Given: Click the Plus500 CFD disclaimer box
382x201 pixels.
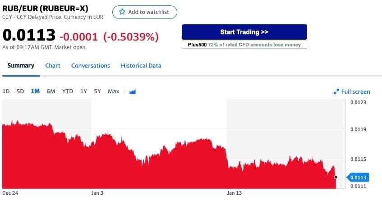Looking at the screenshot, I should (x=244, y=45).
